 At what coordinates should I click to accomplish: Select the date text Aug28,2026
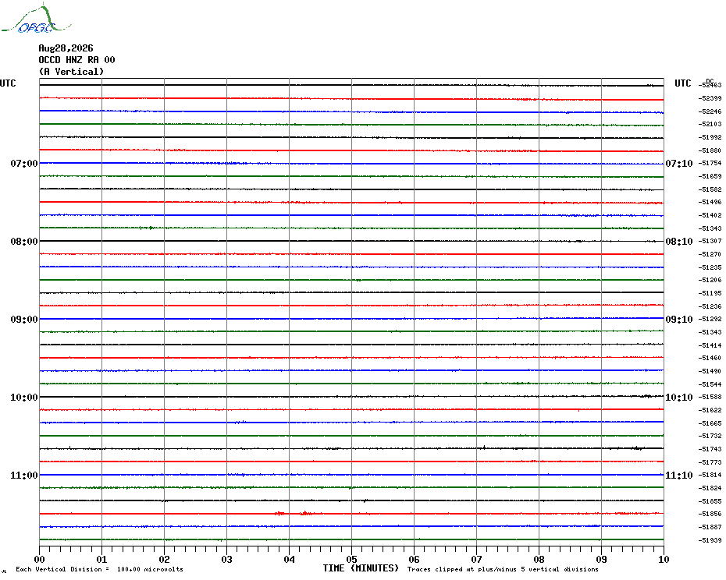click(66, 48)
